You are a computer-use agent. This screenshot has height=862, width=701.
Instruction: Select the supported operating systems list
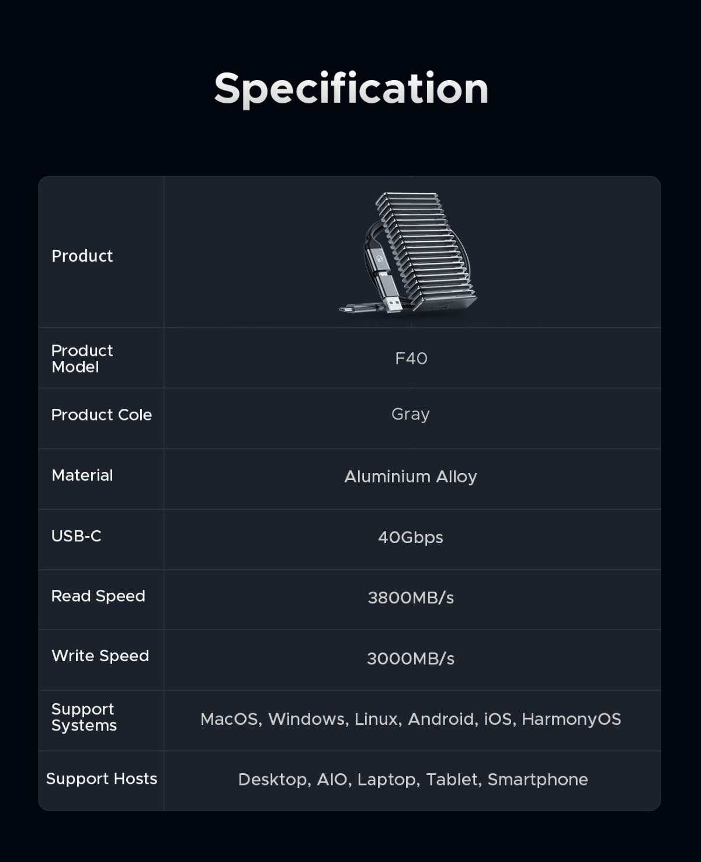coord(411,719)
